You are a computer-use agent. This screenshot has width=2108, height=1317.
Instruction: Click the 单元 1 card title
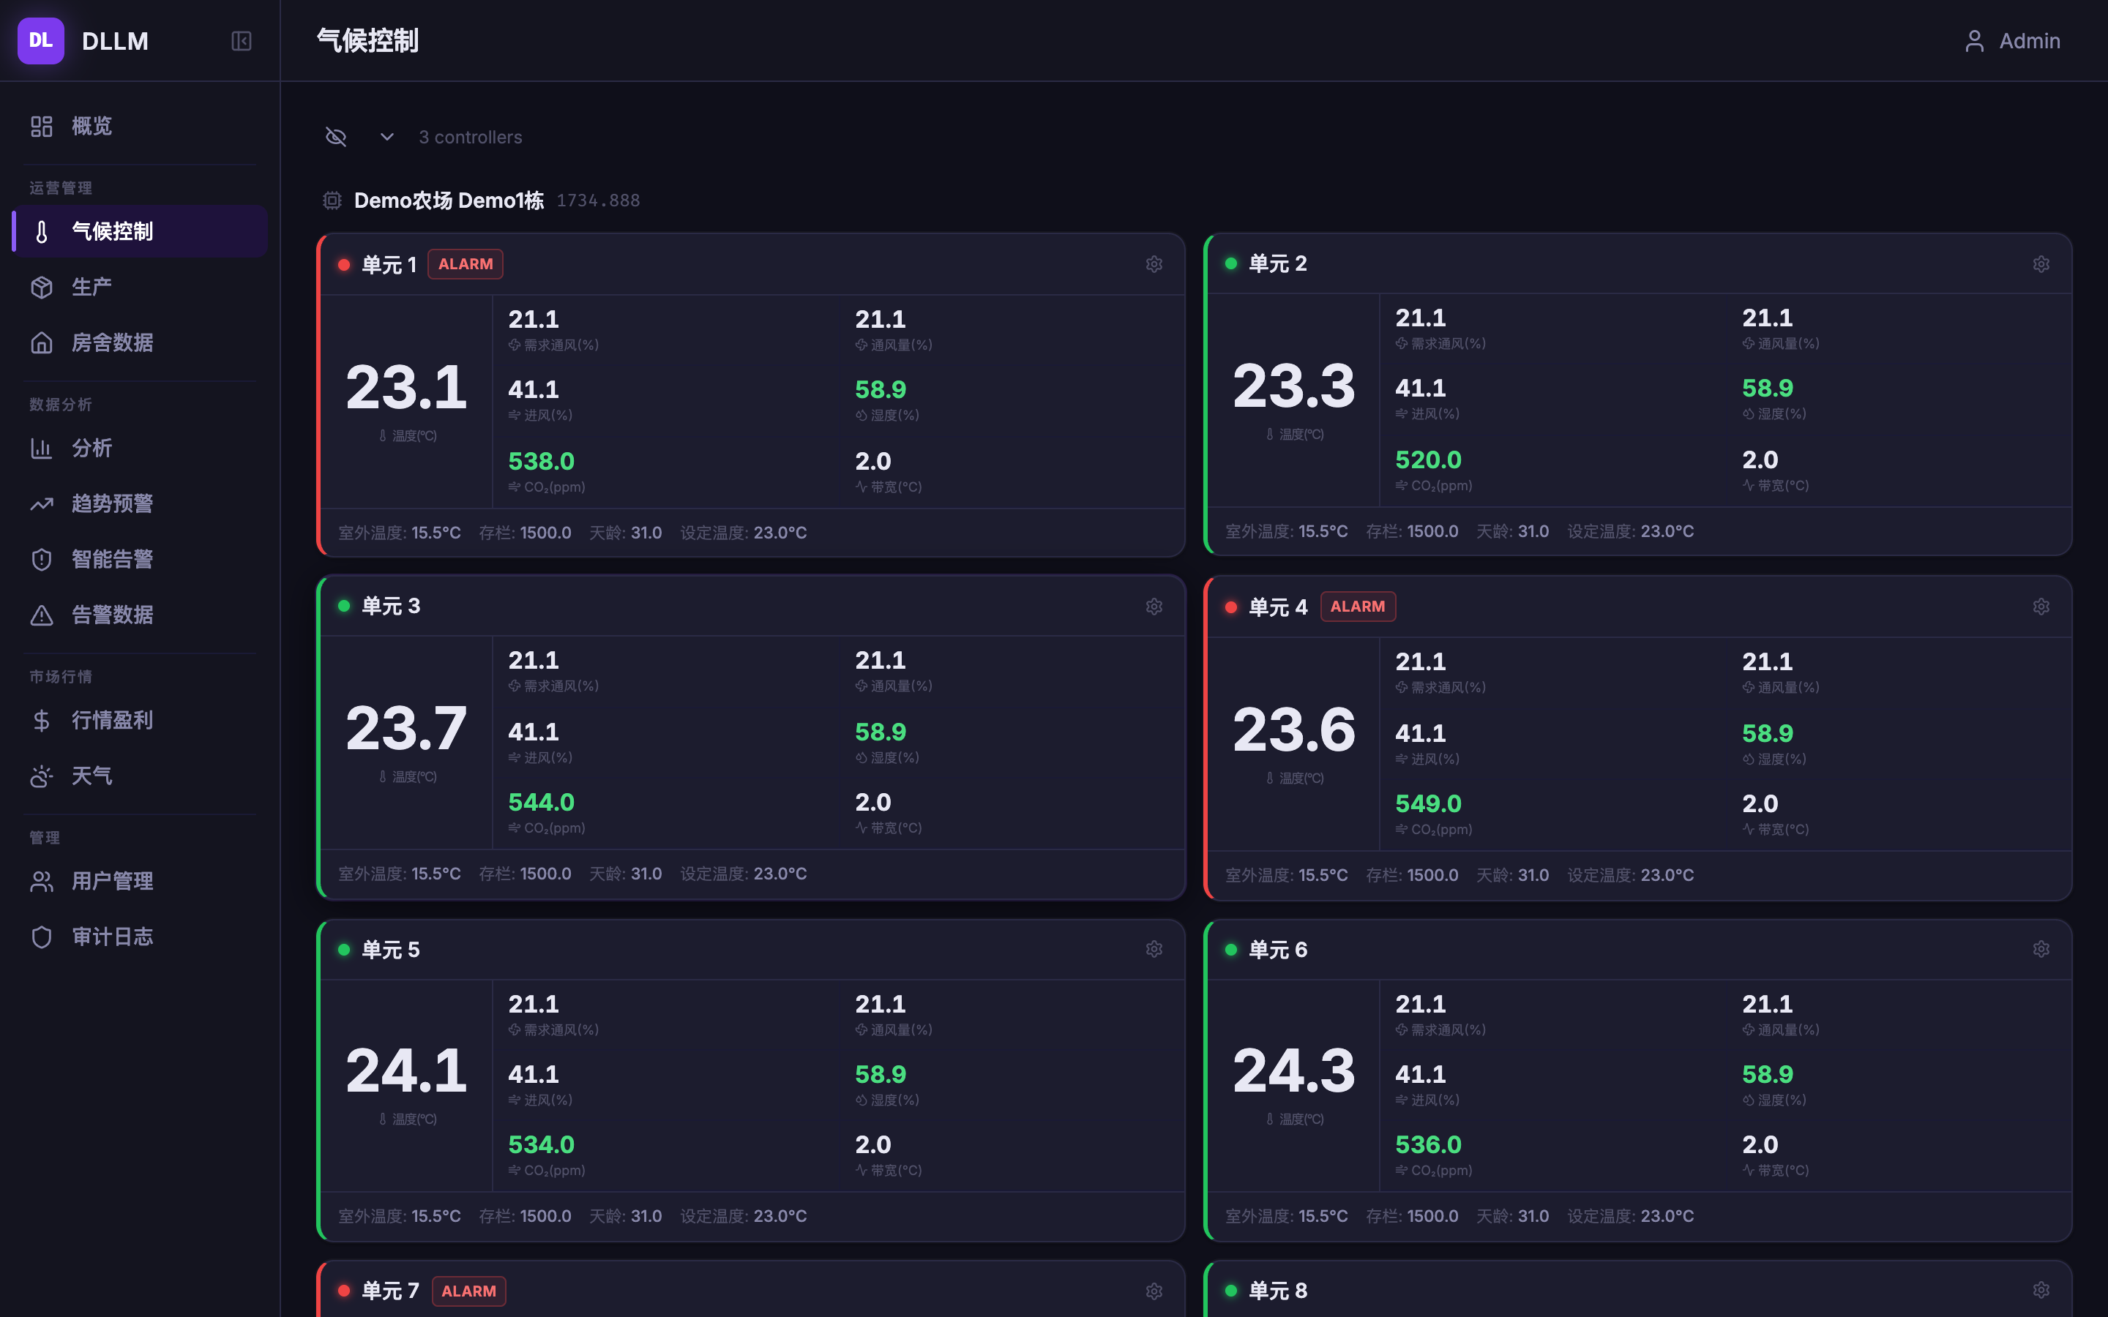(389, 265)
